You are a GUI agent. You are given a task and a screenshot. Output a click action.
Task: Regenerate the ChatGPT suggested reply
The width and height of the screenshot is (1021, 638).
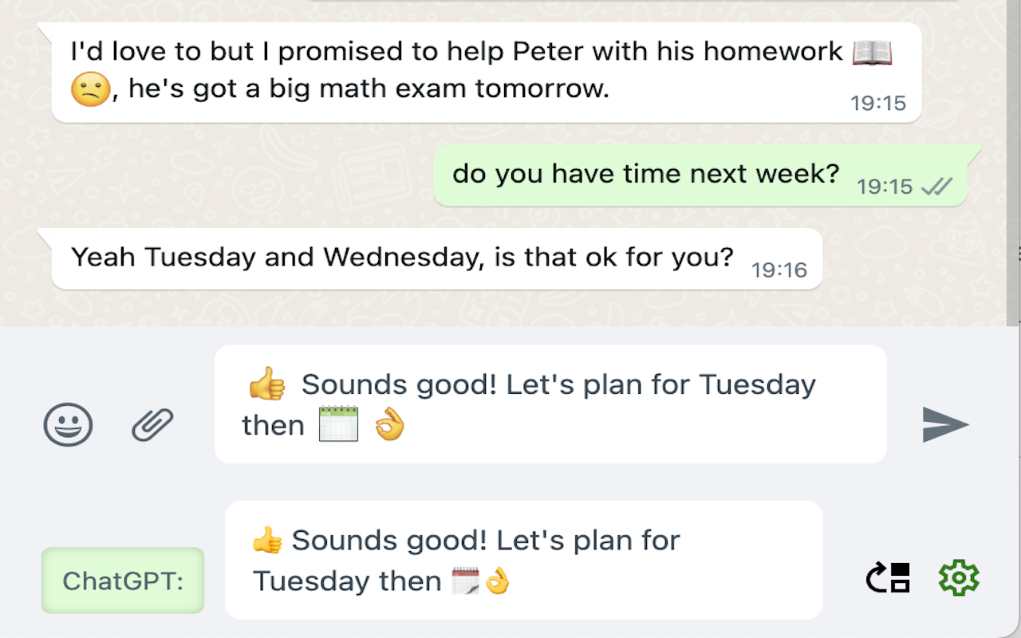tap(887, 577)
